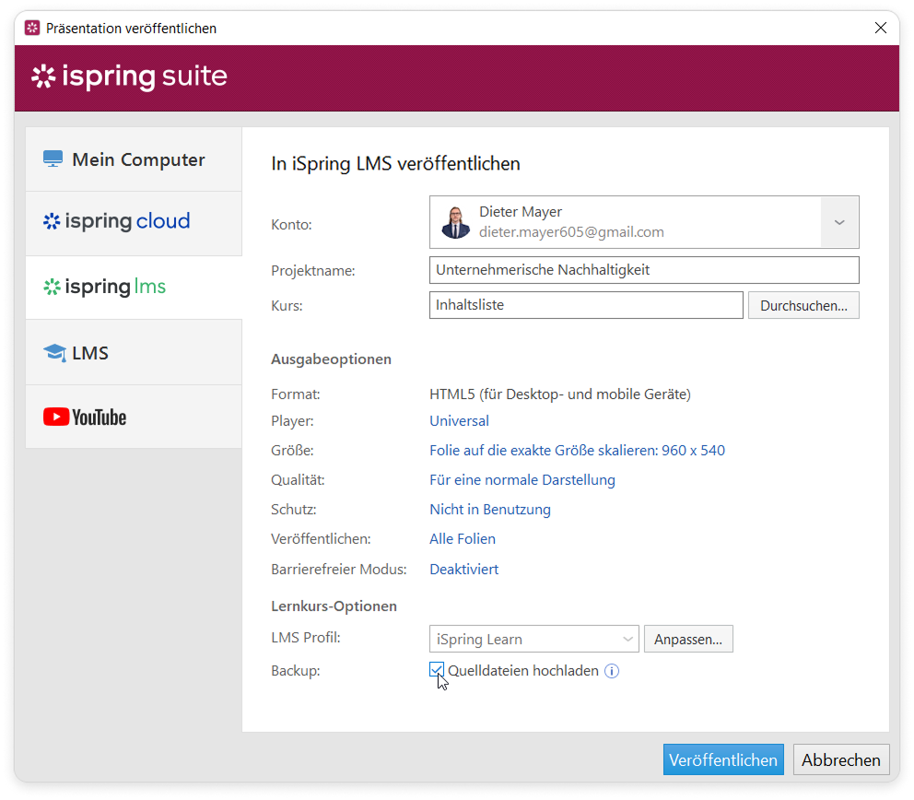914x800 pixels.
Task: Open the Universal player link
Action: point(459,421)
